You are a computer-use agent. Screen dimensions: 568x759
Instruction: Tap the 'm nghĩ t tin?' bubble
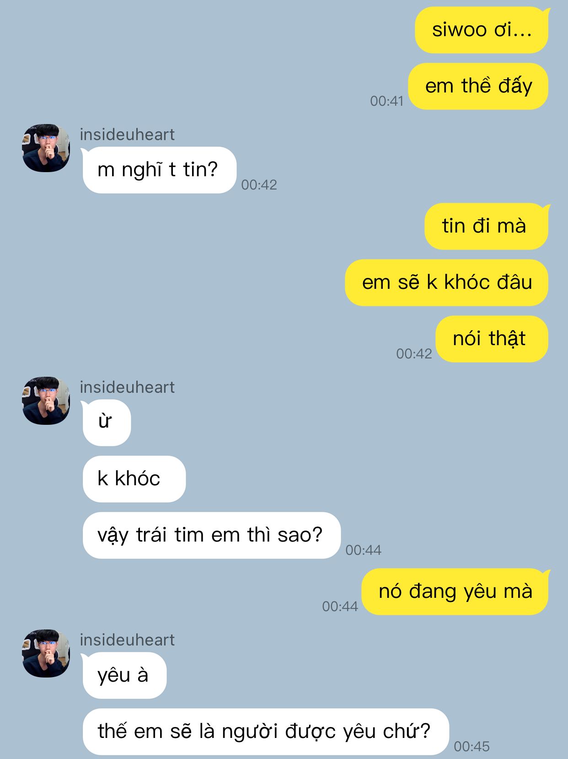[x=159, y=170]
